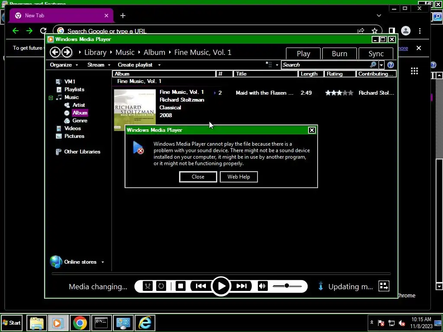Viewport: 443px width, 332px height.
Task: Select Album view under Music
Action: pyautogui.click(x=80, y=113)
